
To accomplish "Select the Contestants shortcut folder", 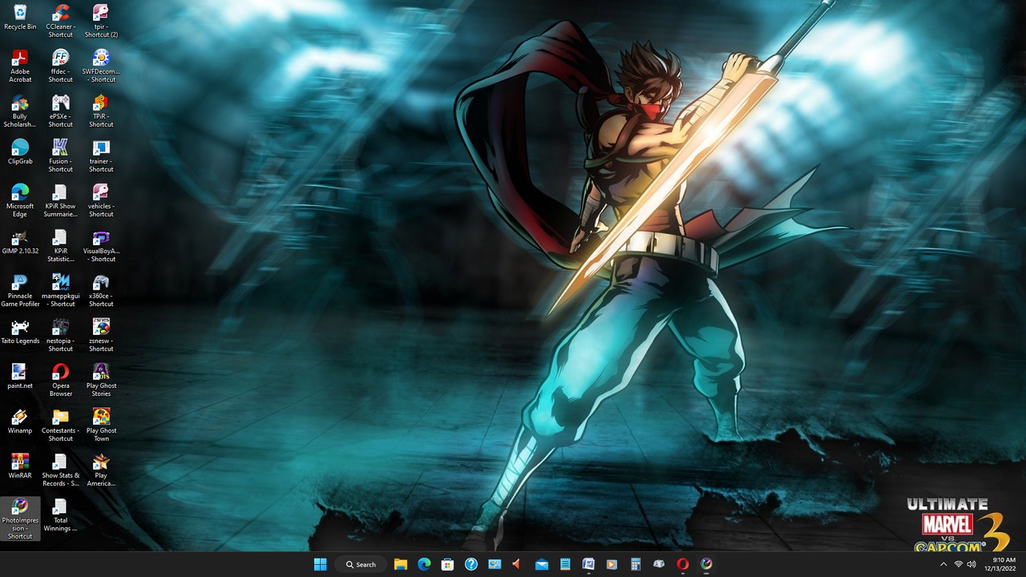I will click(x=60, y=425).
